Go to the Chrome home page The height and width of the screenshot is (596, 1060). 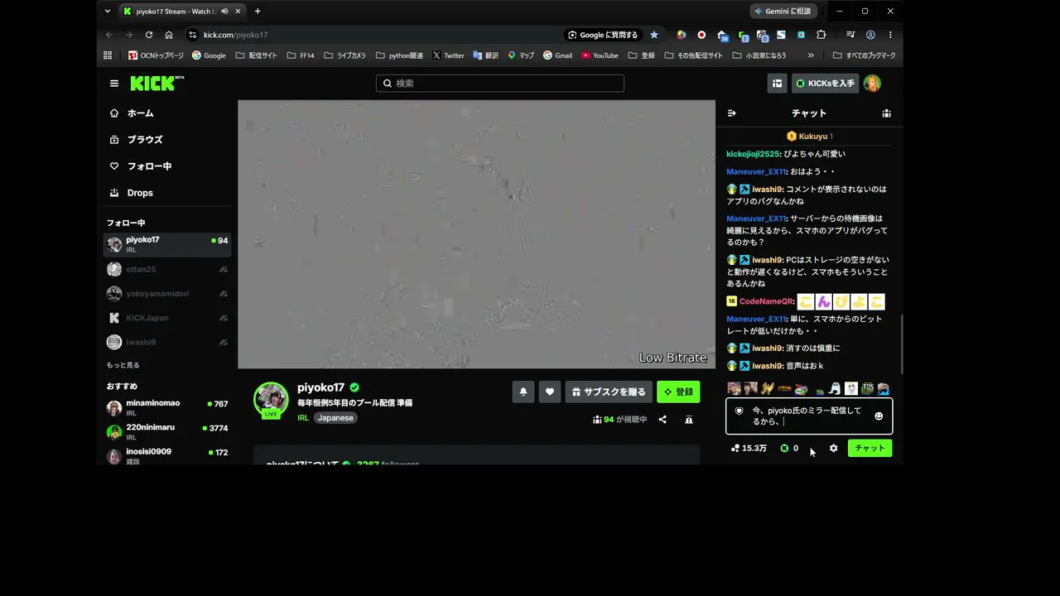click(169, 35)
